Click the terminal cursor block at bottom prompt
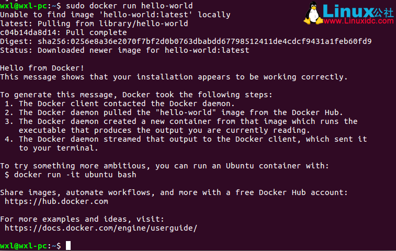 point(68,246)
